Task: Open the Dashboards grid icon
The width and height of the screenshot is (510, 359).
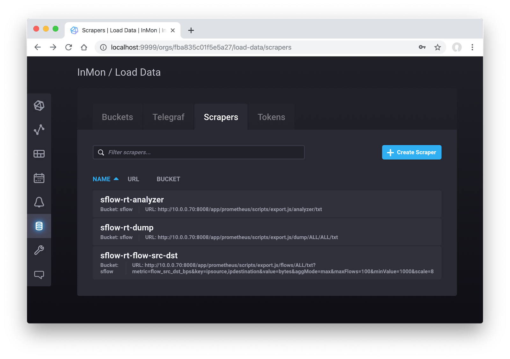Action: click(39, 154)
